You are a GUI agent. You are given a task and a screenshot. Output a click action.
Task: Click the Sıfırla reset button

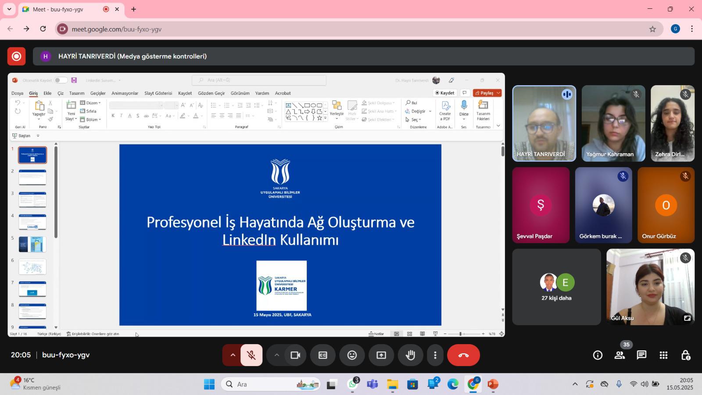point(88,111)
